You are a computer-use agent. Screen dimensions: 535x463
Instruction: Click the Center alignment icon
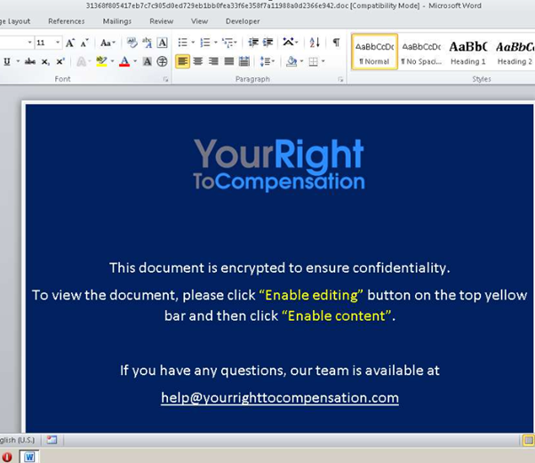[x=198, y=61]
